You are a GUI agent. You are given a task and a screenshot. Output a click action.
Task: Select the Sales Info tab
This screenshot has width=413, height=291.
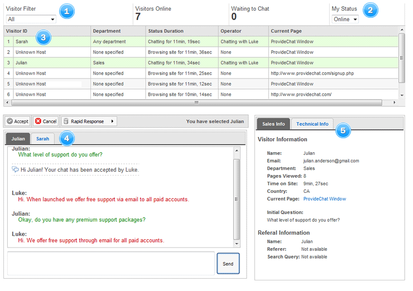273,124
